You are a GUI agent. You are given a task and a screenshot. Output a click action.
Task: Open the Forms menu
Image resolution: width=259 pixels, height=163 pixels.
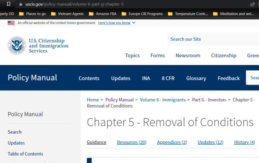157,55
